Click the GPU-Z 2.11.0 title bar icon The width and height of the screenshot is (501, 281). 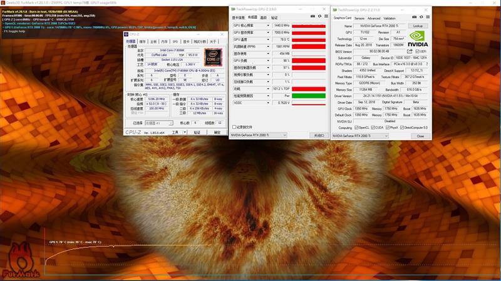(334, 10)
